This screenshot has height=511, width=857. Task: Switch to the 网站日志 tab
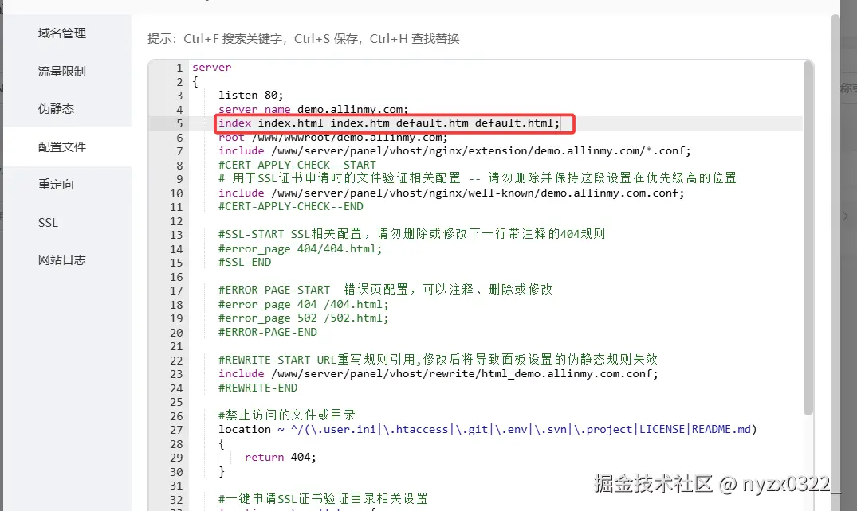(x=61, y=259)
